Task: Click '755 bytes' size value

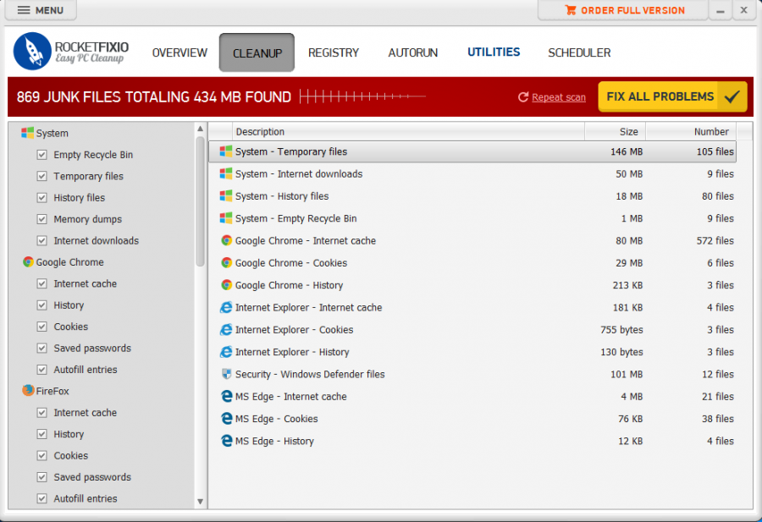Action: [x=621, y=330]
